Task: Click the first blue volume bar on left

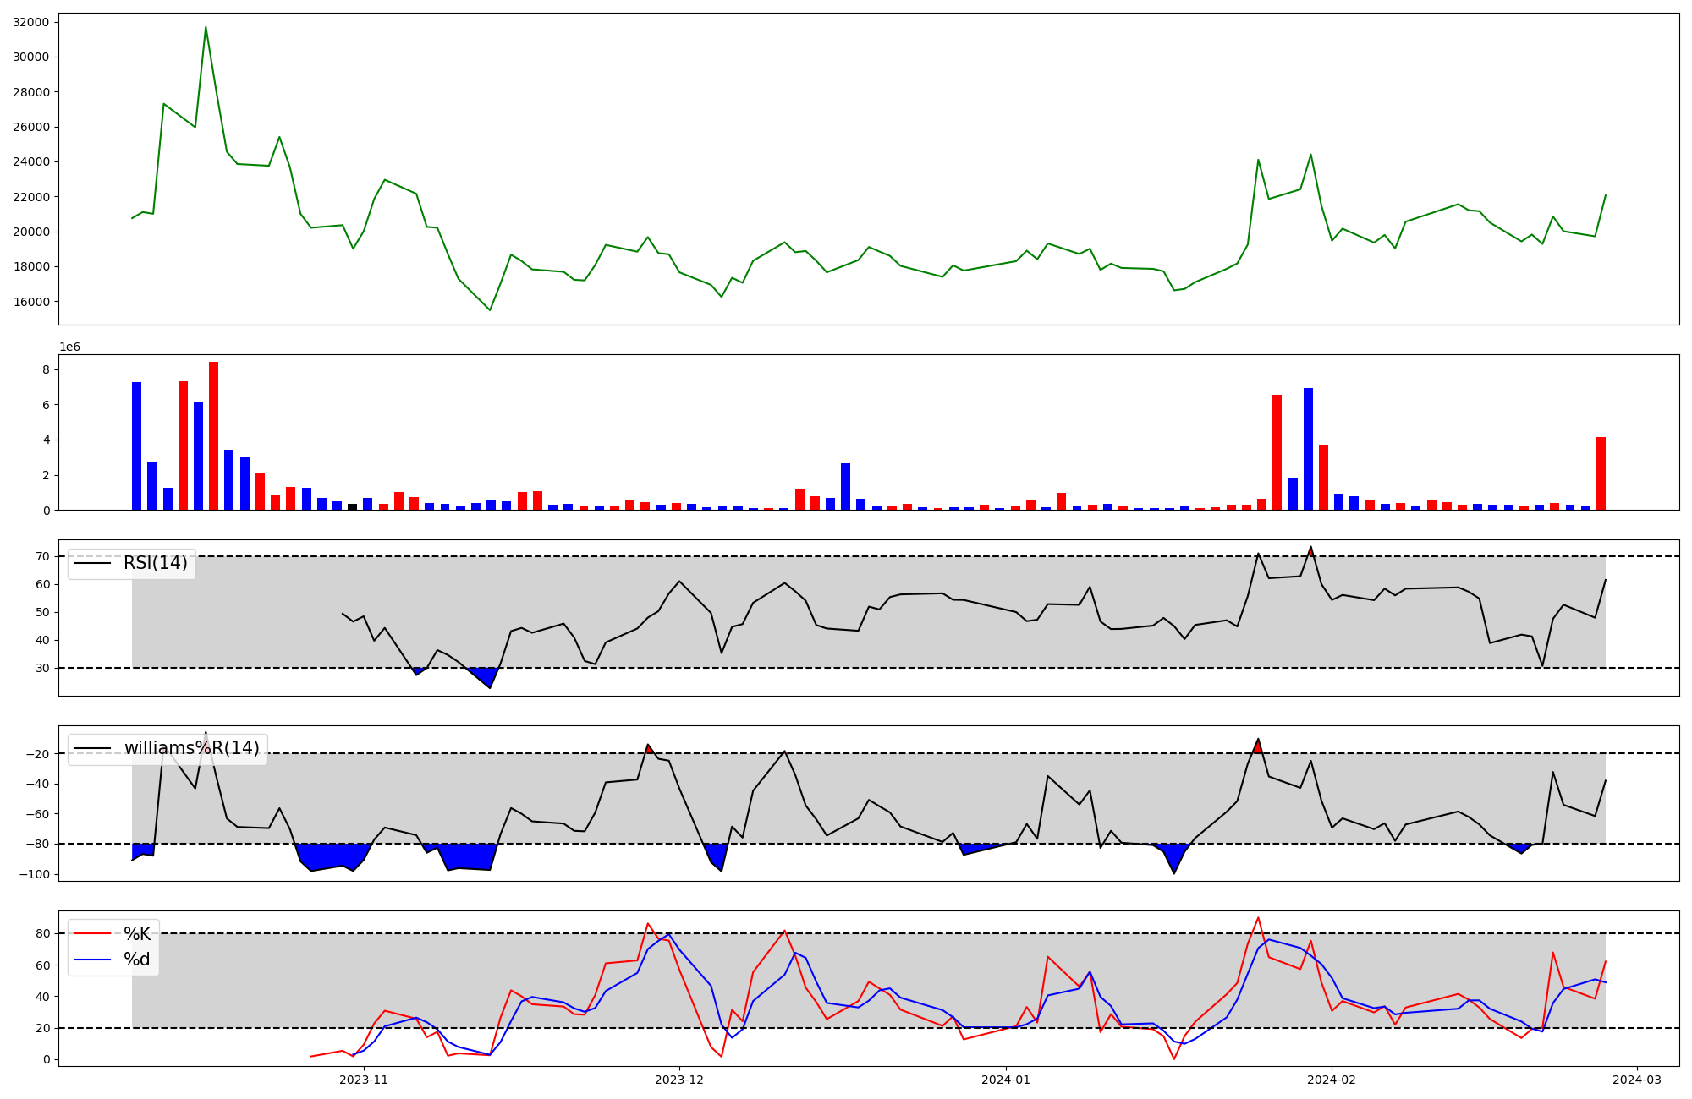Action: [136, 446]
